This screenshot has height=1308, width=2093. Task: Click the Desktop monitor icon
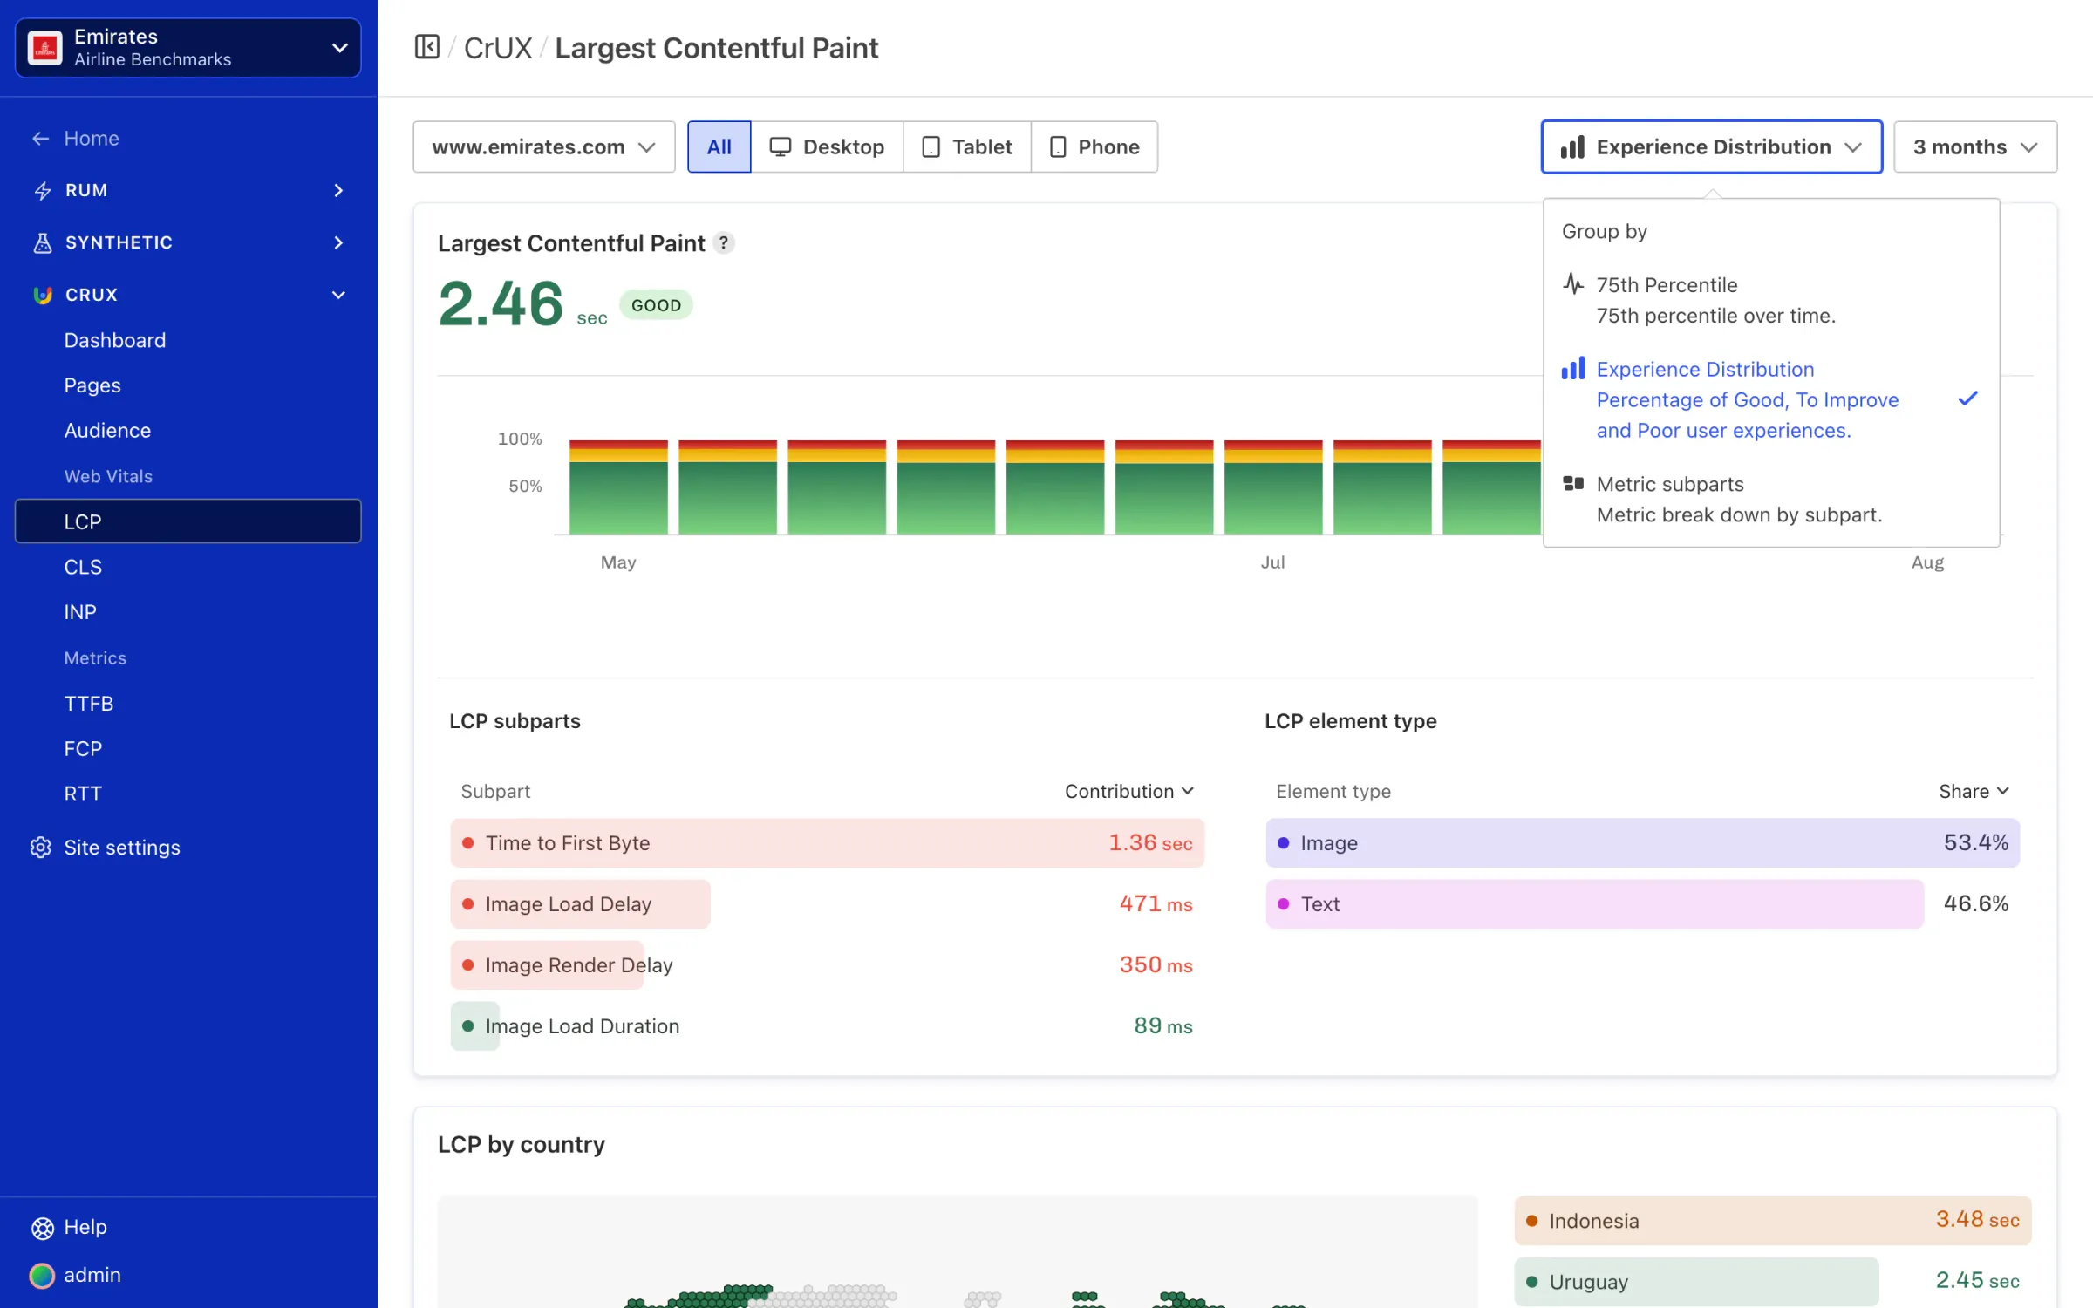pyautogui.click(x=781, y=146)
